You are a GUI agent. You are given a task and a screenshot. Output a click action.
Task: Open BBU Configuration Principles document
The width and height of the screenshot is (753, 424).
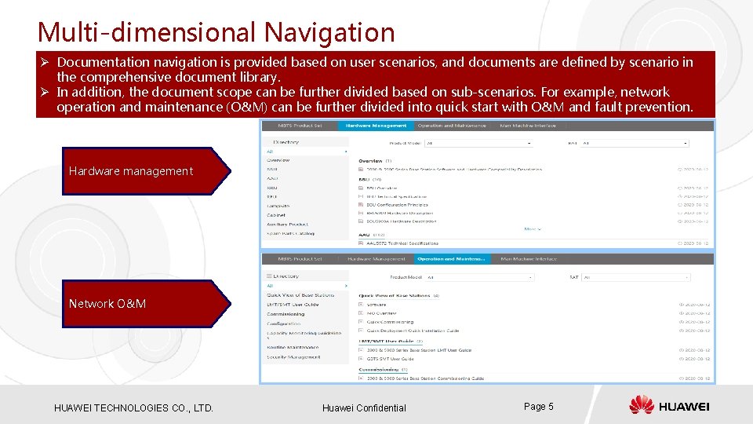click(397, 205)
